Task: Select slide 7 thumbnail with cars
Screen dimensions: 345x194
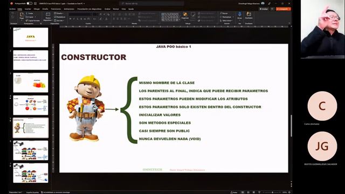Action: tap(31, 173)
